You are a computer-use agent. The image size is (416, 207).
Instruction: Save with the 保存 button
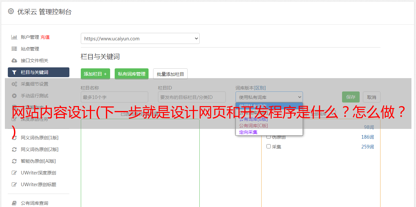[351, 97]
